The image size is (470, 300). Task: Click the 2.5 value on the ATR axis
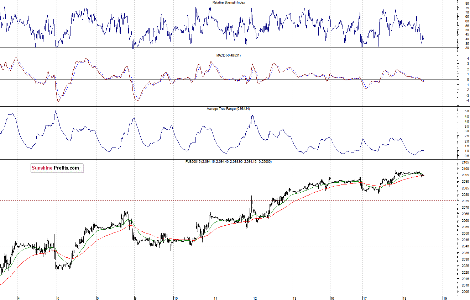(466, 136)
